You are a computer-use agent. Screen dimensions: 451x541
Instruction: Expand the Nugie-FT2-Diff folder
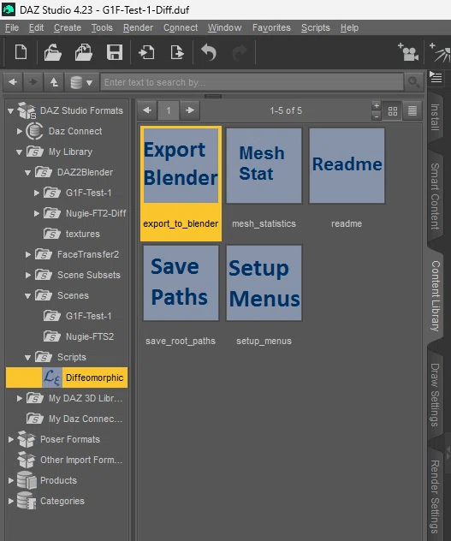(37, 213)
